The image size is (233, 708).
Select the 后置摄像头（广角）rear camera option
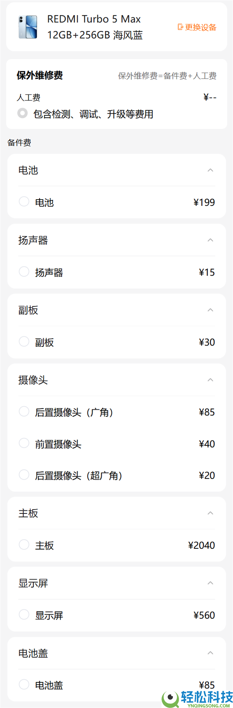pyautogui.click(x=24, y=411)
